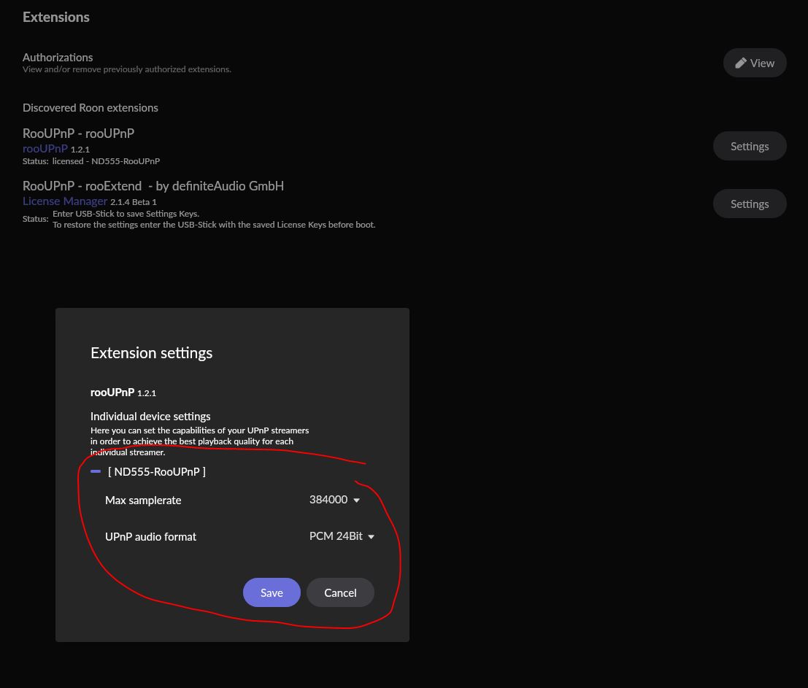Viewport: 808px width, 688px height.
Task: Click the arrow beside PCM 24Bit
Action: click(x=371, y=536)
